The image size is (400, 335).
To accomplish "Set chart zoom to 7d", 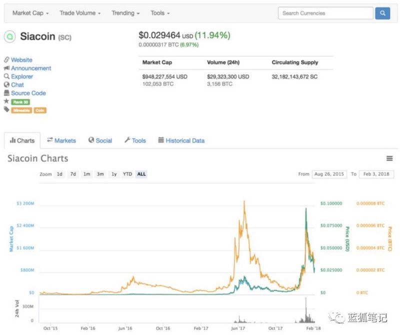I will click(x=73, y=174).
